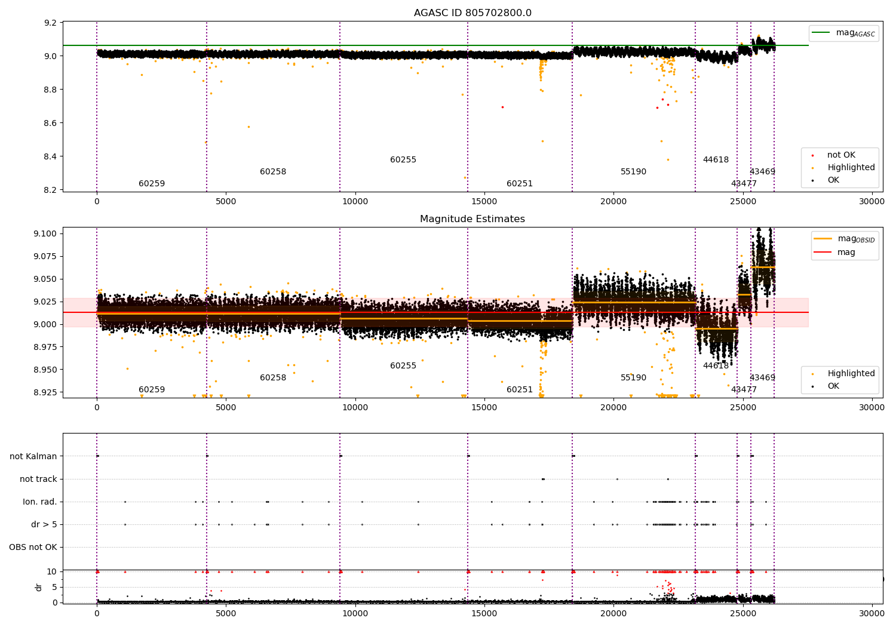Click the 8.950 y-axis tick label
Screen dimensions: 896x627
(45, 370)
